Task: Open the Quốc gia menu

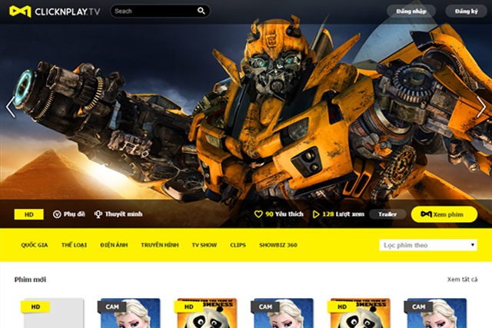Action: point(35,245)
